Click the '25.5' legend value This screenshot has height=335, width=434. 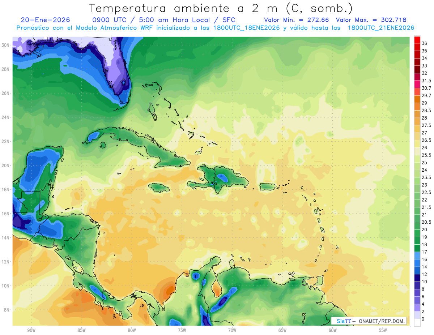[426, 155]
